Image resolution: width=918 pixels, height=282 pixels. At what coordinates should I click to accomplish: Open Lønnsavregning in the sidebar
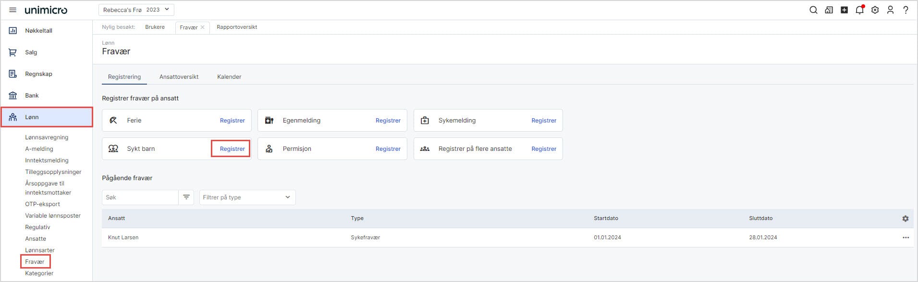click(x=47, y=137)
